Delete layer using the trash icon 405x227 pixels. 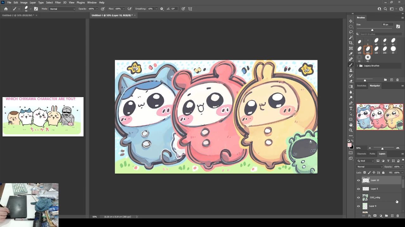coord(398,216)
